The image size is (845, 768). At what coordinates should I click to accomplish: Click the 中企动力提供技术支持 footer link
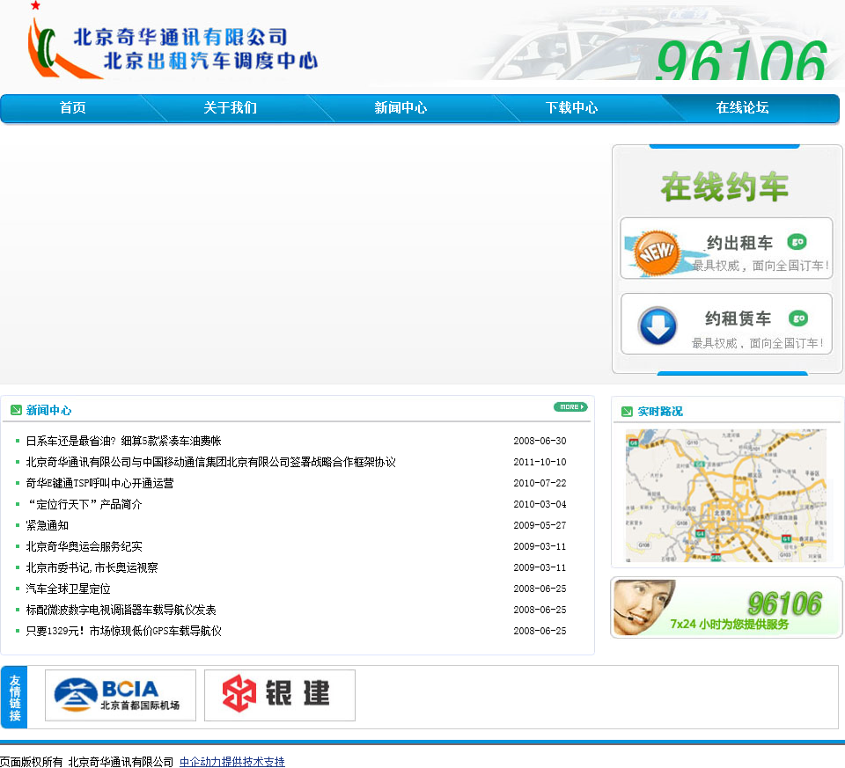[232, 762]
